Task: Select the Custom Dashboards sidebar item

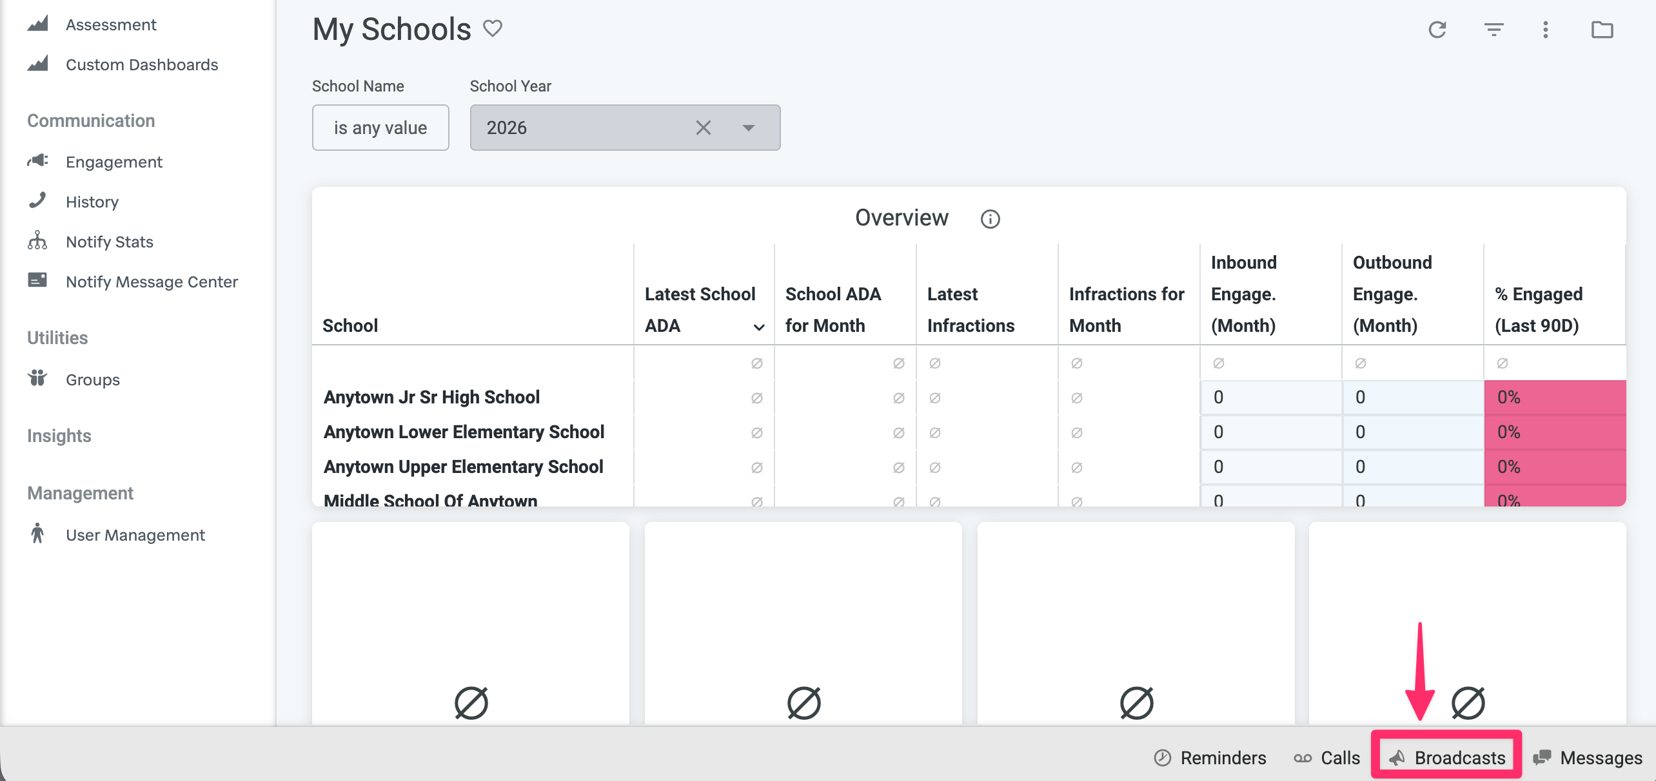Action: [x=142, y=64]
